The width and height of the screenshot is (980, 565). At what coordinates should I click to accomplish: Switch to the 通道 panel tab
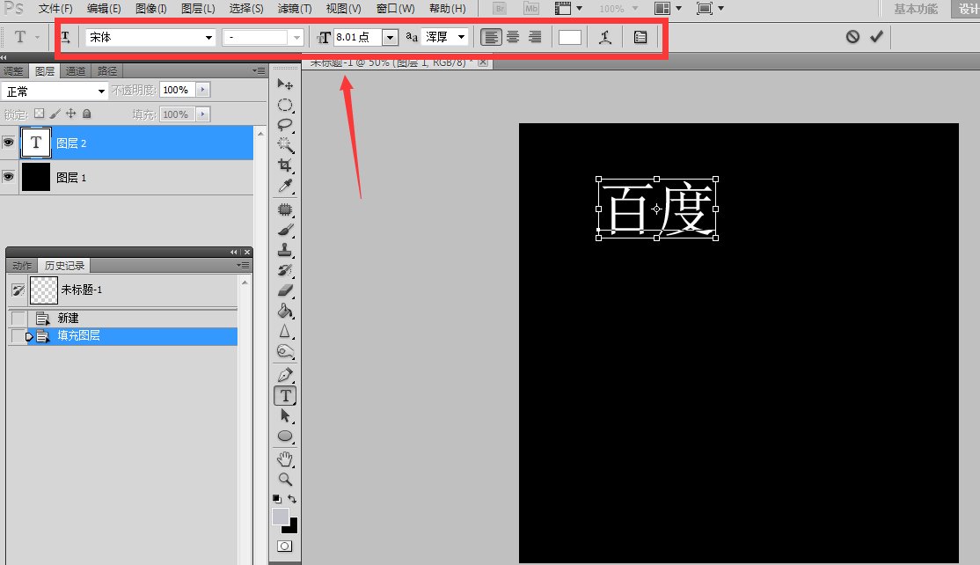75,70
